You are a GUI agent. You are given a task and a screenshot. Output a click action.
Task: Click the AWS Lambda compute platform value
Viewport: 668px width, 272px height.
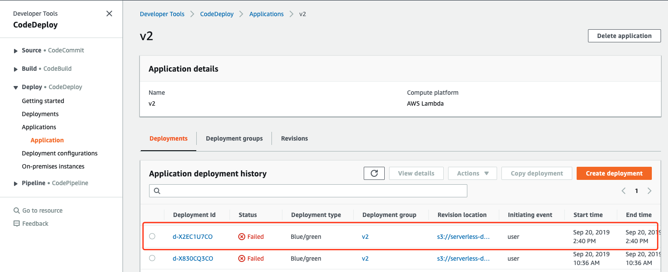tap(425, 103)
